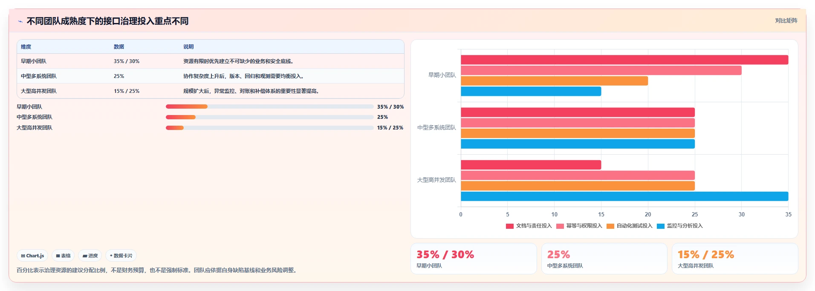The height and width of the screenshot is (291, 815).
Task: Open the 25% 中型多系统团队 data card
Action: (604, 259)
